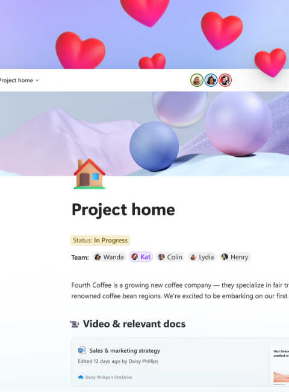The width and height of the screenshot is (289, 392).
Task: Open the Sales & marketing strategy document
Action: (125, 350)
